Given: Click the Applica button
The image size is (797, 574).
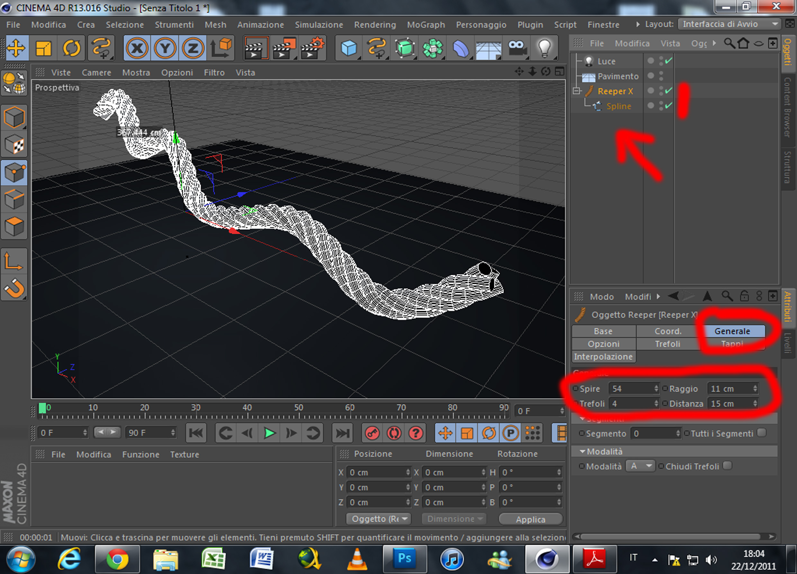Looking at the screenshot, I should 530,519.
